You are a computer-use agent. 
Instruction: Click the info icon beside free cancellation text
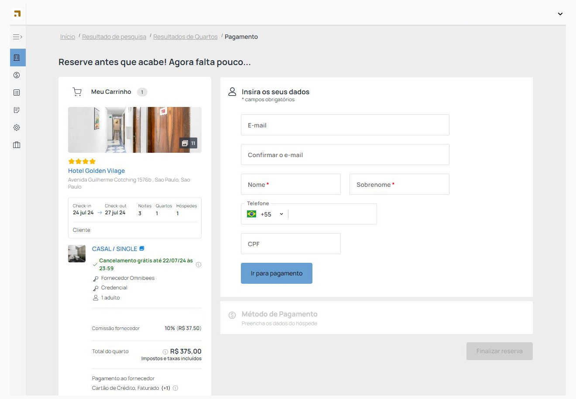[199, 265]
